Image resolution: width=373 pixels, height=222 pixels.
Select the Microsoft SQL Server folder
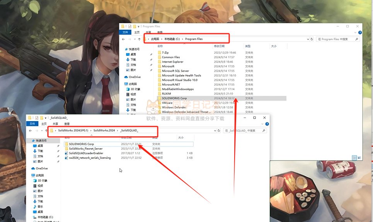coord(175,71)
